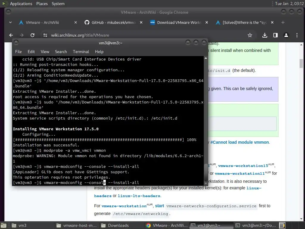The height and width of the screenshot is (229, 305).
Task: Open terminal Search menu
Action: tap(61, 52)
